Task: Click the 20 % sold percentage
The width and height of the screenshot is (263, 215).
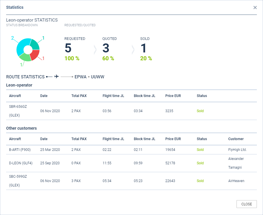Action: click(146, 58)
